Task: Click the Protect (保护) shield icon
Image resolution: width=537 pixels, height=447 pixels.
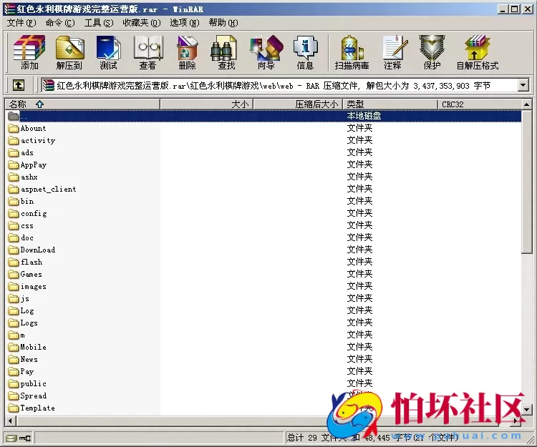Action: [432, 52]
